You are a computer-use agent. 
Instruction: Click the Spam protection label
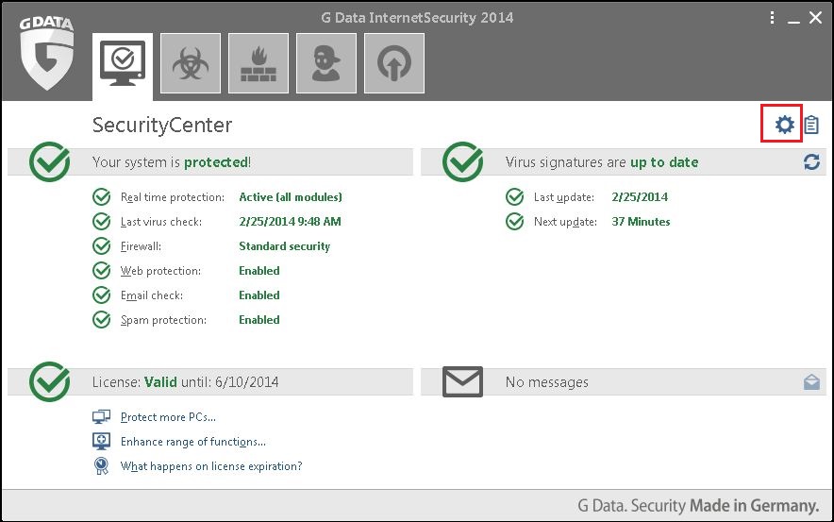[x=163, y=320]
